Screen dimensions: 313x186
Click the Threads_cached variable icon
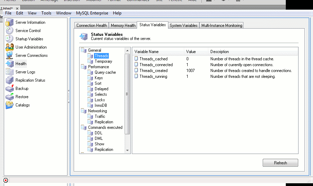136,59
